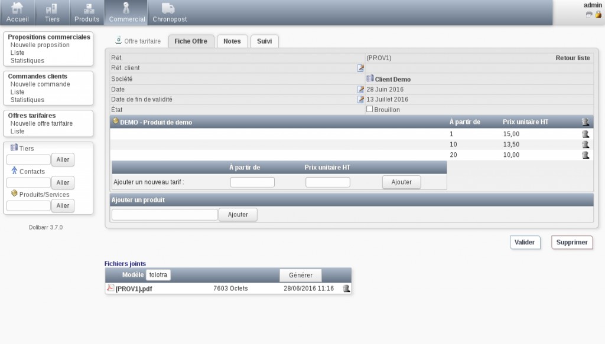Click the PDF icon for (PROV1).pdf

point(110,288)
